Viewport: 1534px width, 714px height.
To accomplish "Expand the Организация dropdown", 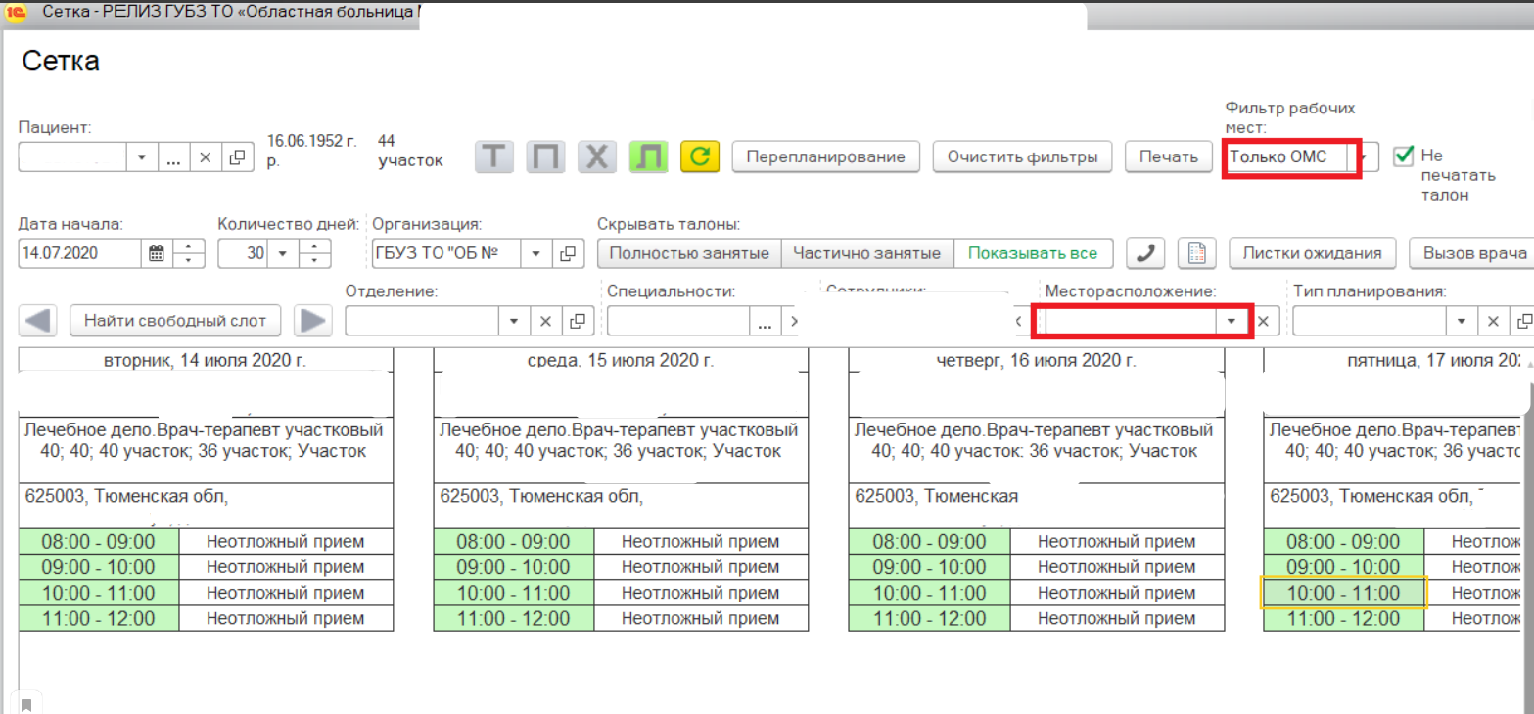I will (x=535, y=253).
